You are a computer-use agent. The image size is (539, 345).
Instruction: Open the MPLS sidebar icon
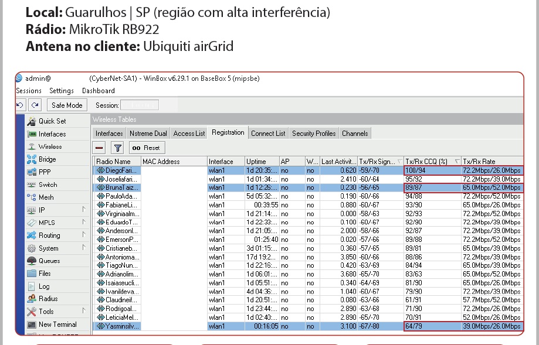(32, 223)
